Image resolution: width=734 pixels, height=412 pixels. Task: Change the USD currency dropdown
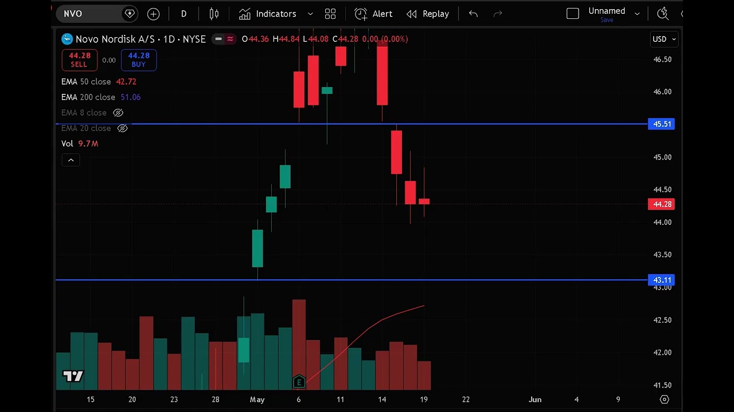tap(665, 39)
